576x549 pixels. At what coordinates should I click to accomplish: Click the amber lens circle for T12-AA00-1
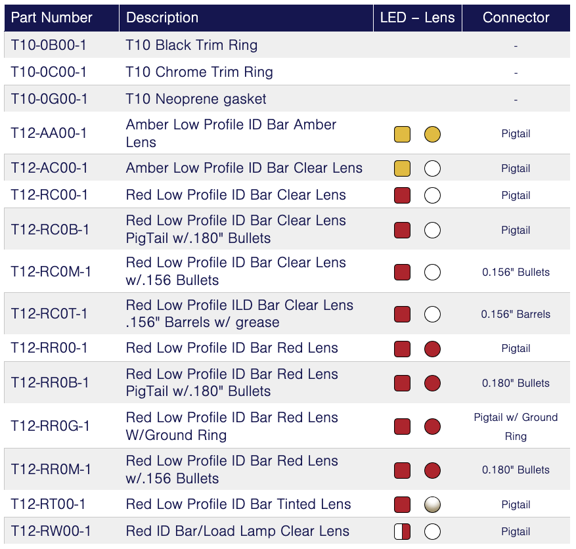click(432, 135)
